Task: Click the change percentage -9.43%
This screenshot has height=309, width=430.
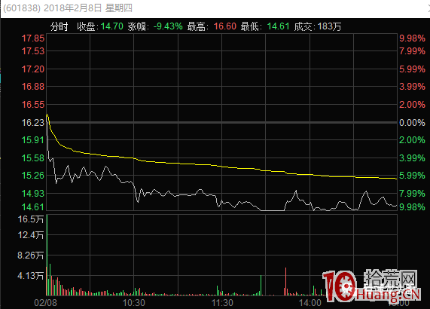Action: tap(168, 26)
